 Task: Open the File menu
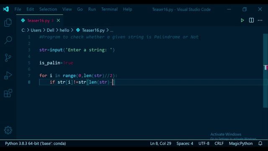click(18, 9)
